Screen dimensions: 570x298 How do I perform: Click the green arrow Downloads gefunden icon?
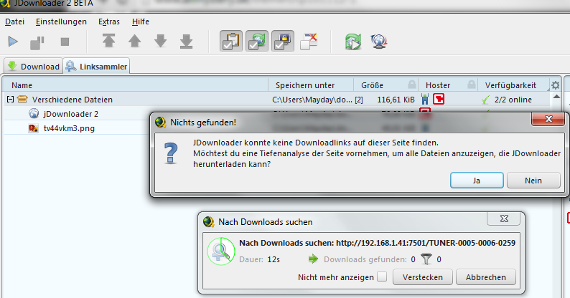[x=313, y=259]
